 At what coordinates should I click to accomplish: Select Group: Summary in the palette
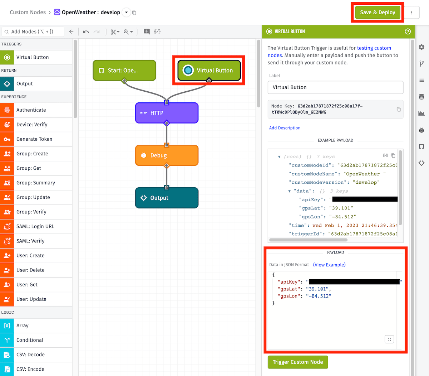point(36,183)
